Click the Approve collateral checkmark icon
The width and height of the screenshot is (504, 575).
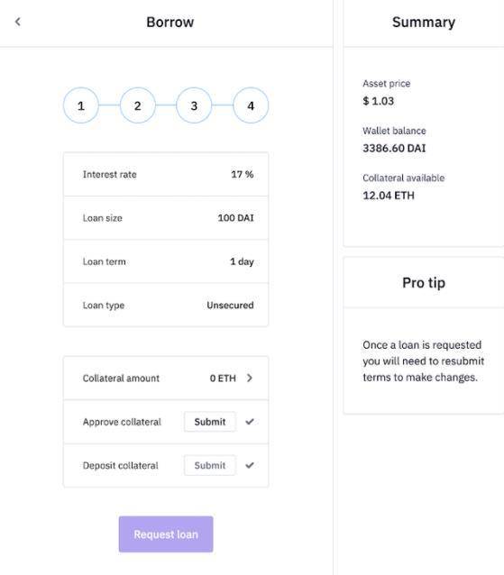(250, 422)
